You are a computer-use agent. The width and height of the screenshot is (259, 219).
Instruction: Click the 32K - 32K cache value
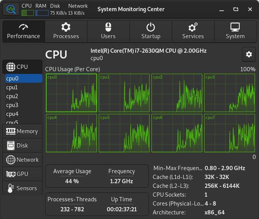click(217, 177)
